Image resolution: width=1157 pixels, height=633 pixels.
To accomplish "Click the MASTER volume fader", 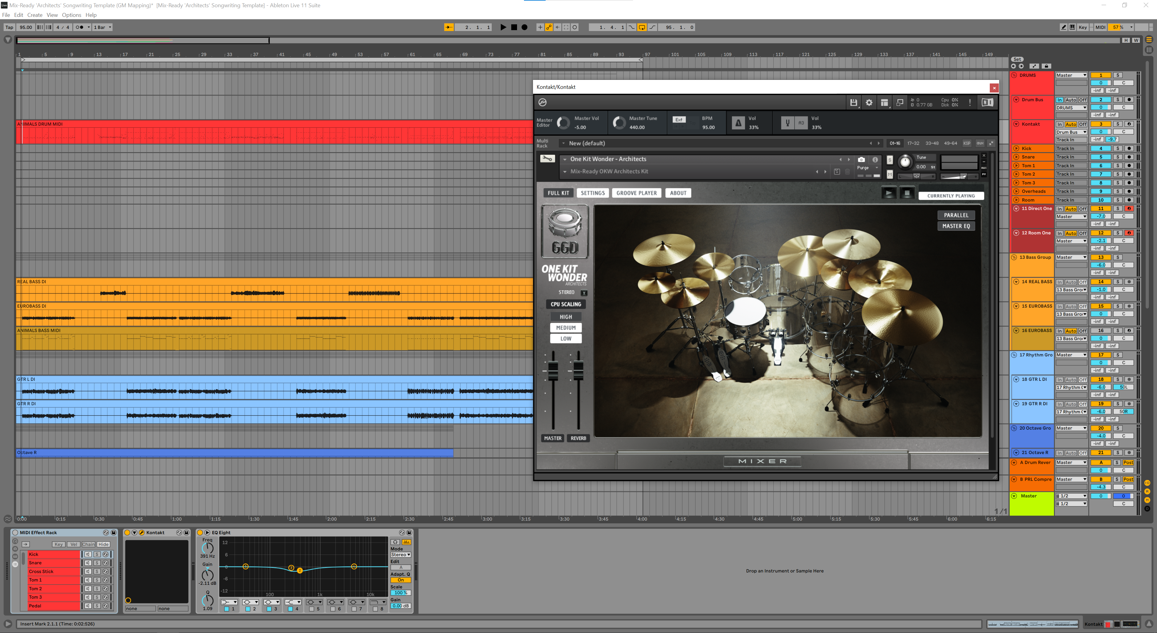I will tap(553, 371).
